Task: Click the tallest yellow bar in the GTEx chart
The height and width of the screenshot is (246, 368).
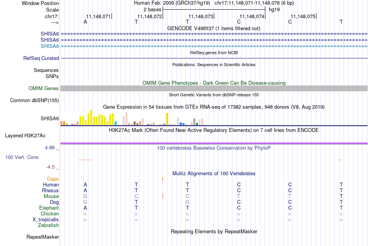Action: tap(91, 117)
